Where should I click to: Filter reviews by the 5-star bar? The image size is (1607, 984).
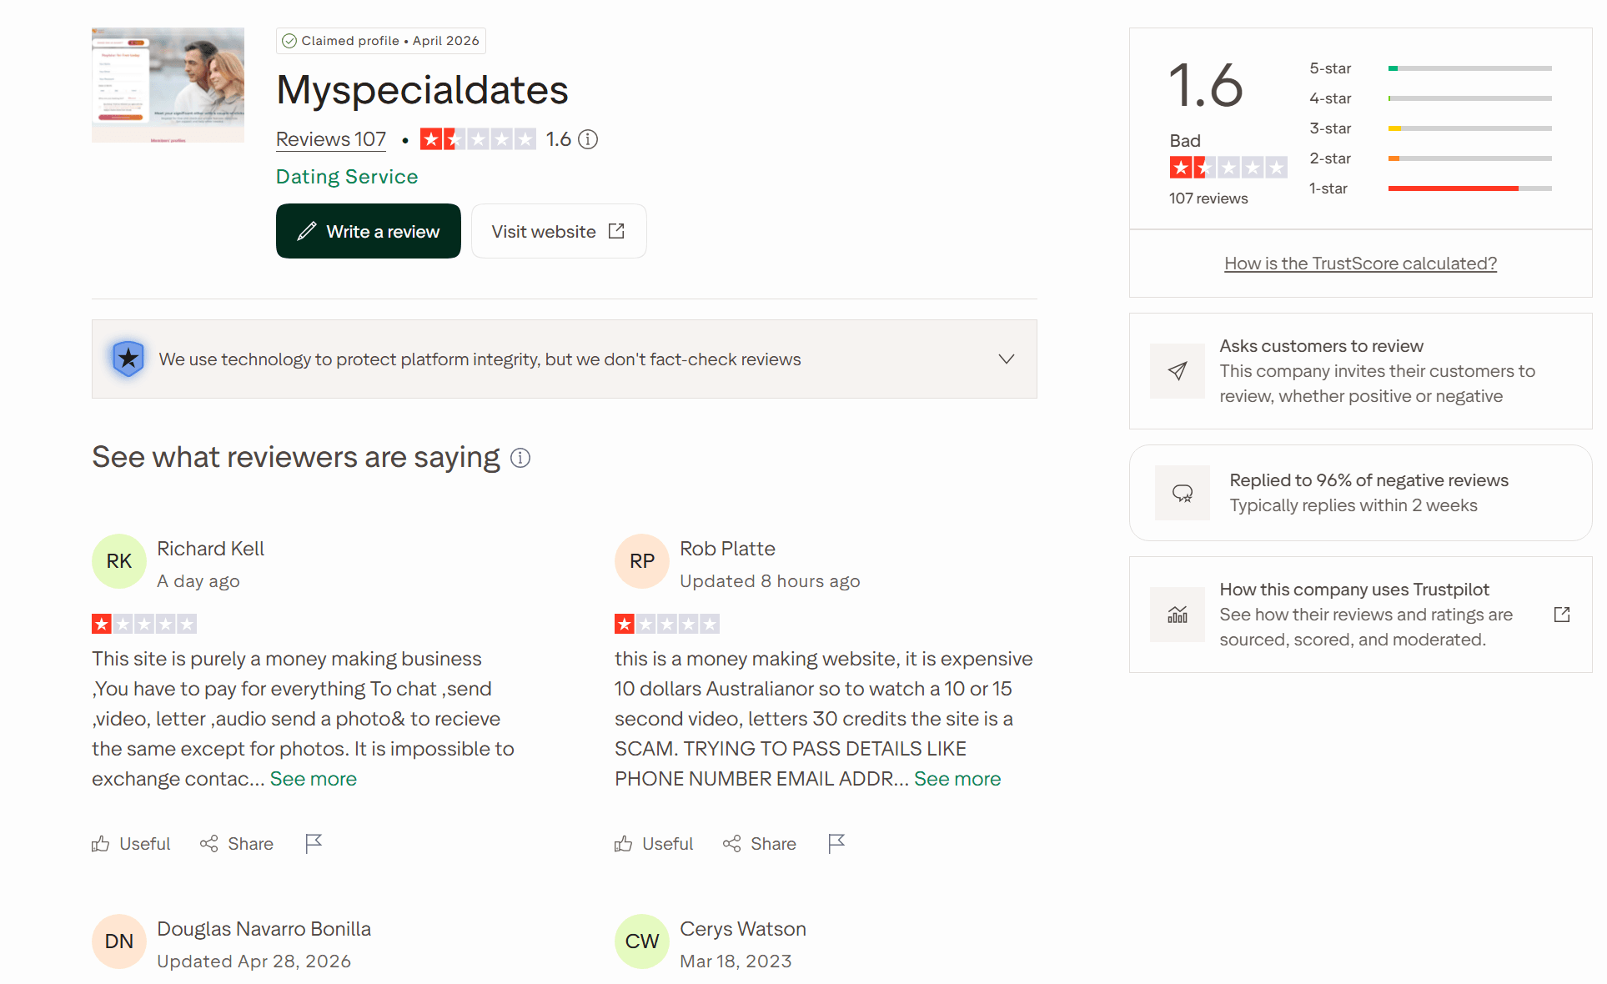pos(1469,68)
